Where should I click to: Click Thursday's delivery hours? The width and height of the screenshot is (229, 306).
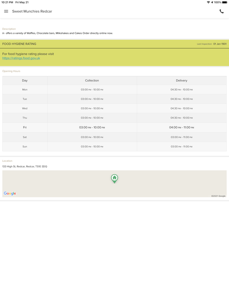click(182, 118)
